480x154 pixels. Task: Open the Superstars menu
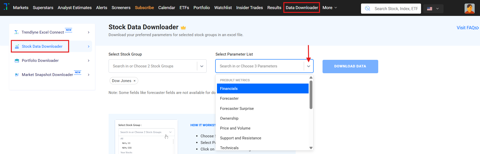pos(43,8)
